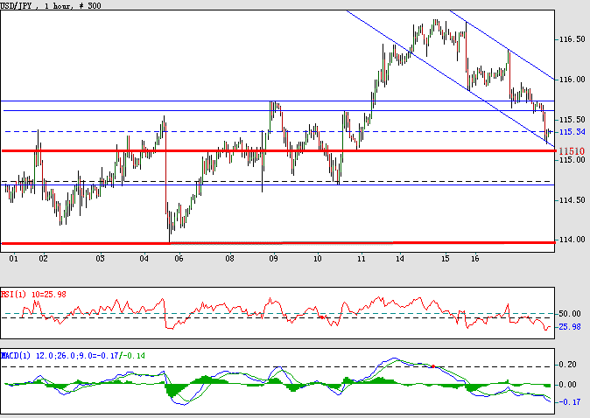Click the 114.00 price axis label

tap(572, 240)
